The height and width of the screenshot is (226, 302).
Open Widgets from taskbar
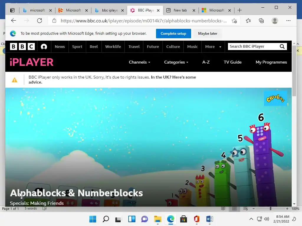(x=132, y=219)
